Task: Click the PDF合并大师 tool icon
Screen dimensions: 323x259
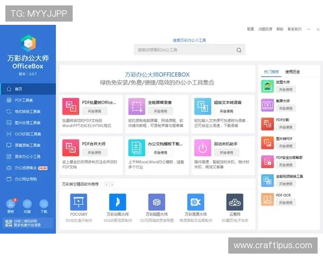Action: pos(71,148)
